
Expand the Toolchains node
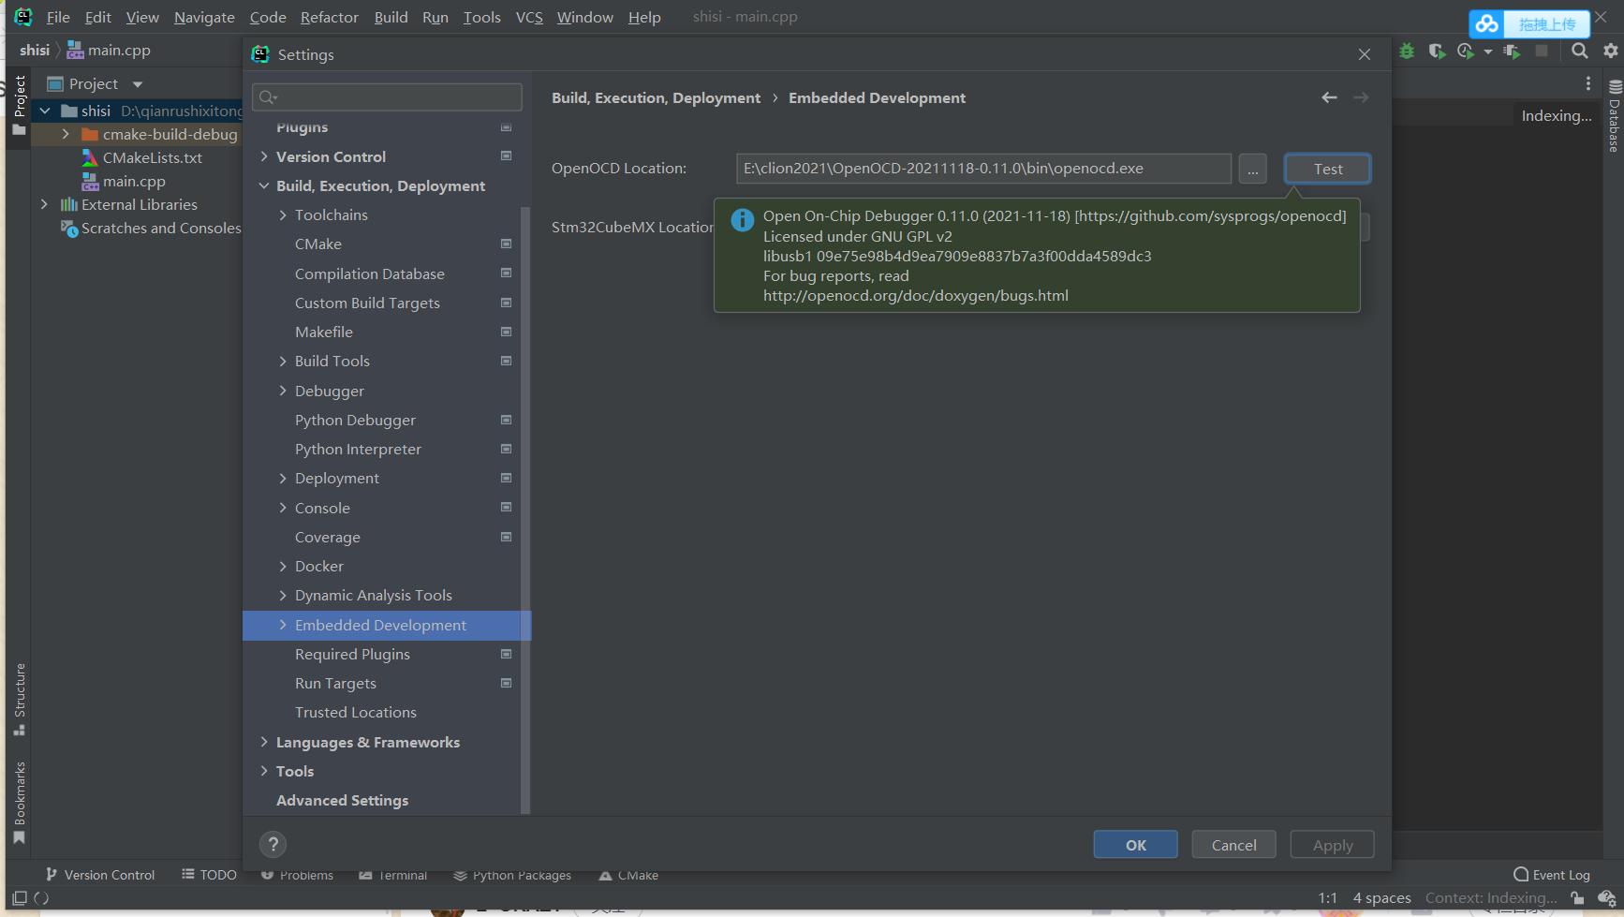click(283, 214)
